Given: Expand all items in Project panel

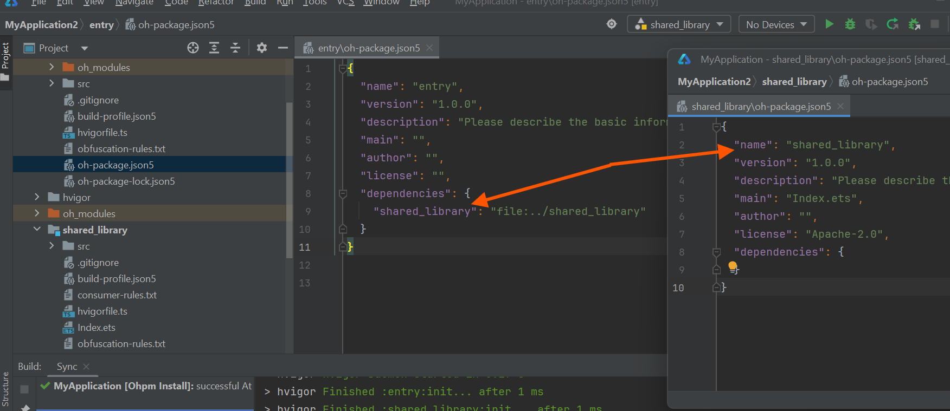Looking at the screenshot, I should tap(214, 48).
